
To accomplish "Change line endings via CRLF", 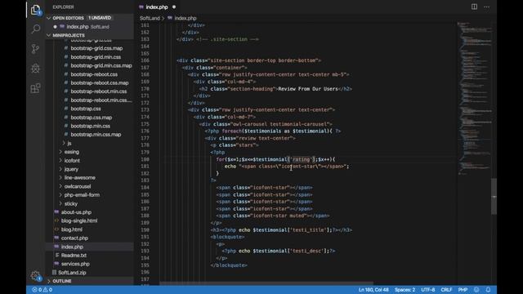I will point(446,290).
